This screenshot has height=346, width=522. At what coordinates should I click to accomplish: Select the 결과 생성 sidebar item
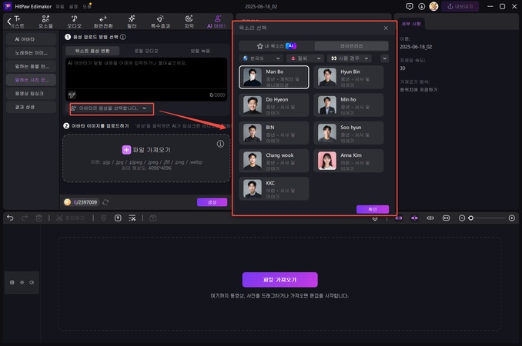click(x=31, y=107)
